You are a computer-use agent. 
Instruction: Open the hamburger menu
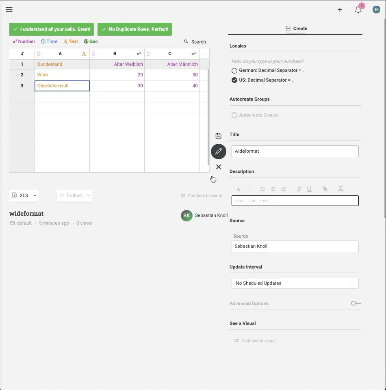[x=9, y=9]
